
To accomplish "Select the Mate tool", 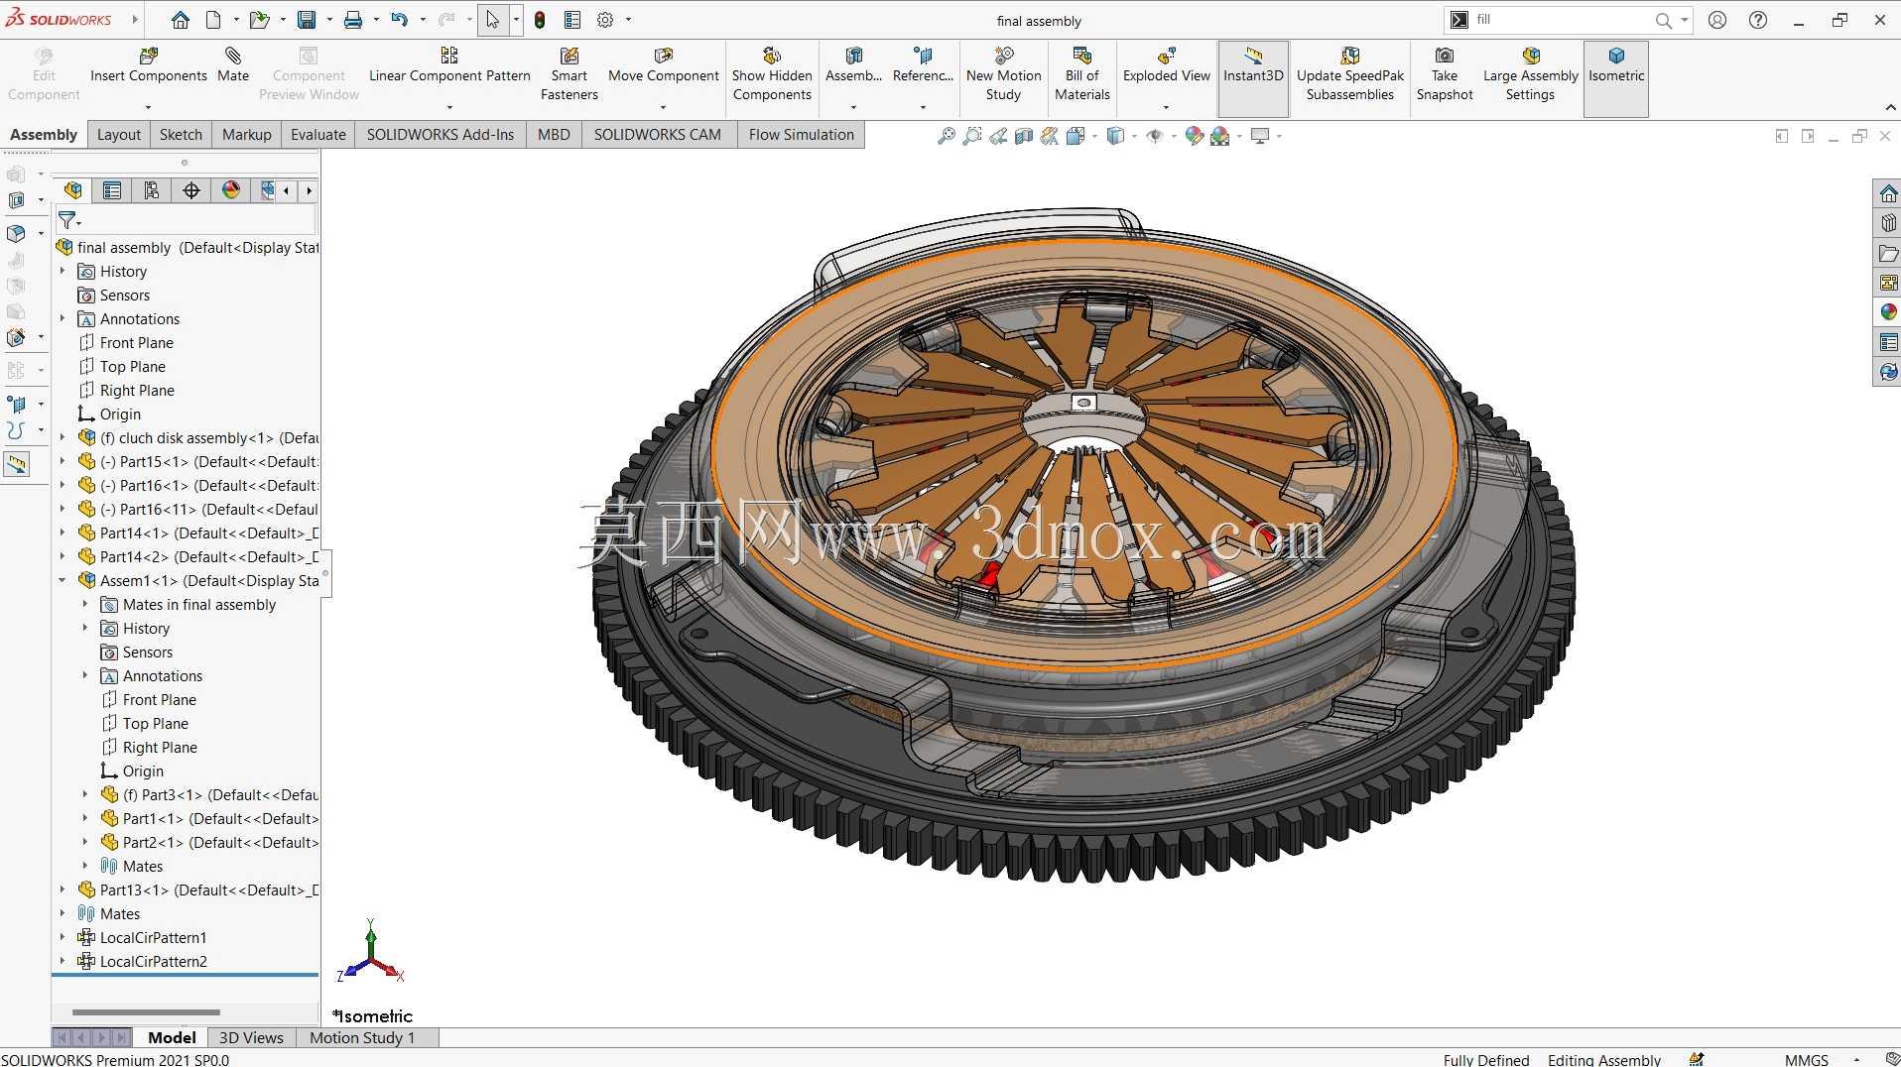I will 233,65.
